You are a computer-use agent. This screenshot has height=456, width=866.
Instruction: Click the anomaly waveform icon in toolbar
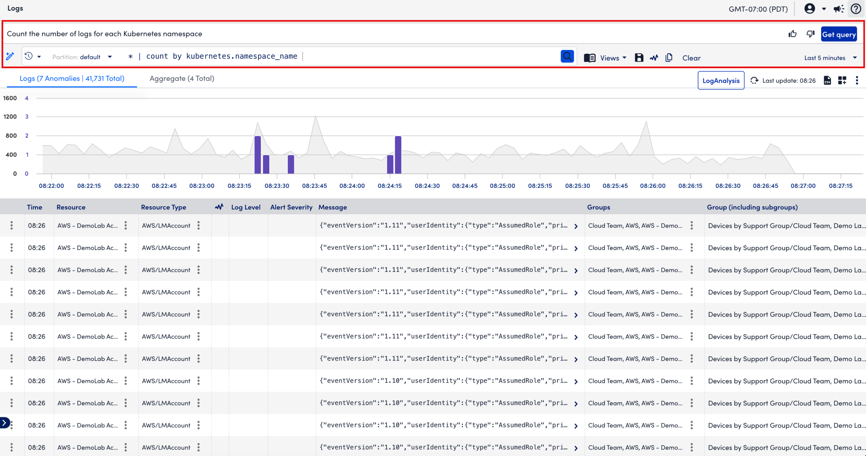click(x=654, y=58)
